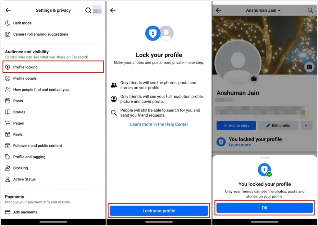Tap the Lock your profile title text
Viewport: 318px width, 226px height.
pyautogui.click(x=159, y=55)
